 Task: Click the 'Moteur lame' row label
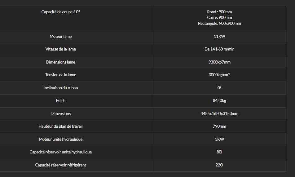(61, 36)
